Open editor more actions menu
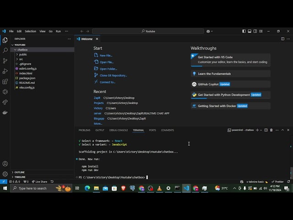Screen dimensions: 293x220 tap(288, 39)
